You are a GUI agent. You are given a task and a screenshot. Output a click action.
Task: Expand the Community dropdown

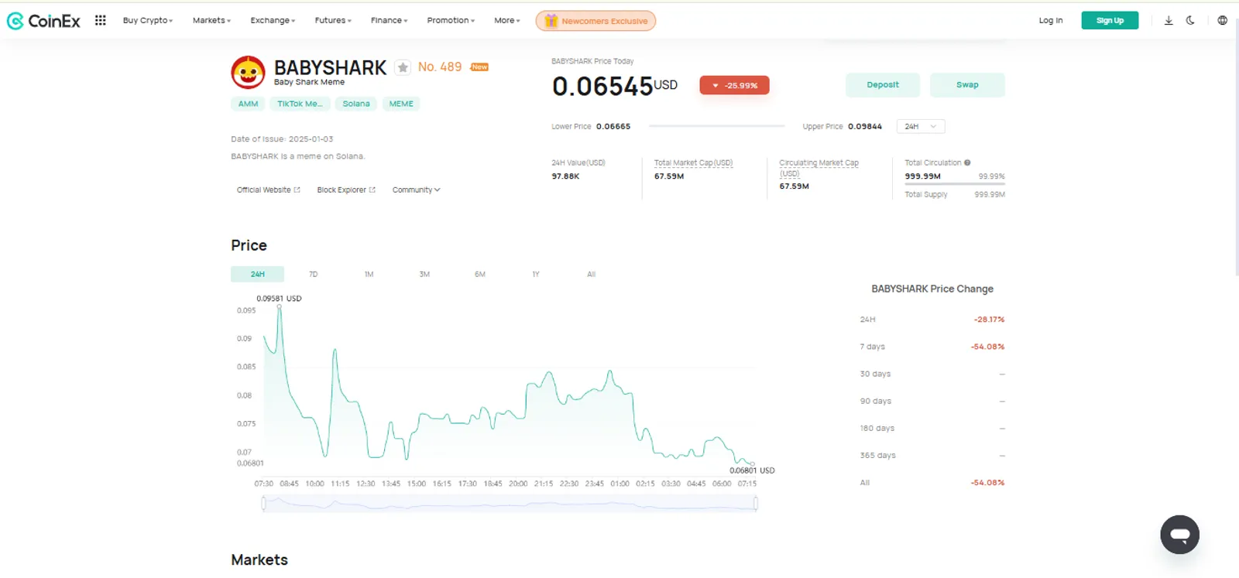click(416, 190)
